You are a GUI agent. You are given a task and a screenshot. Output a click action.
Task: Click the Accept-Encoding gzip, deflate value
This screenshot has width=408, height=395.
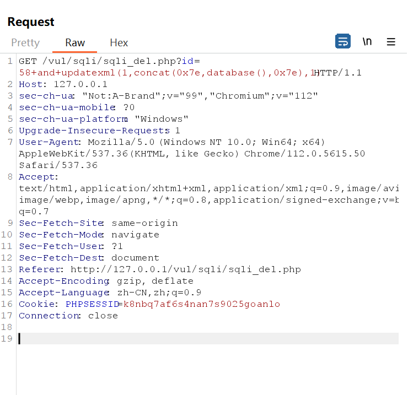point(149,281)
